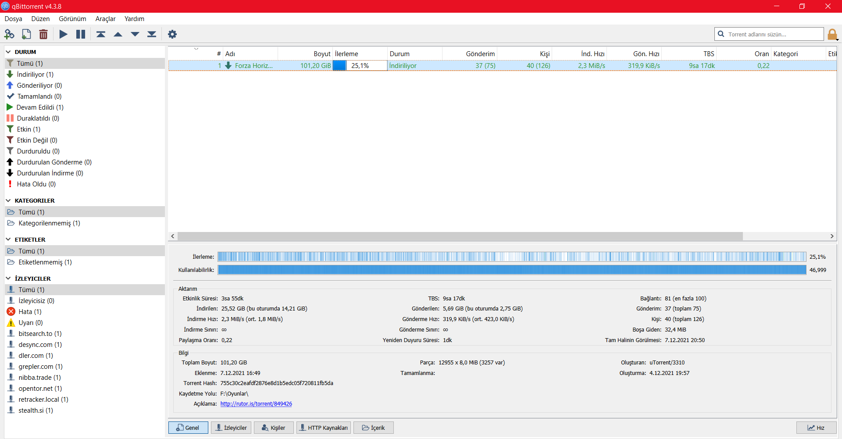The image size is (842, 439).
Task: Sort by the TBS column header
Action: pos(689,54)
